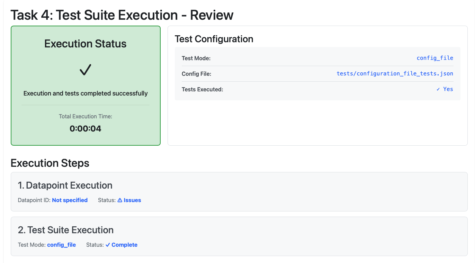Image resolution: width=475 pixels, height=263 pixels.
Task: Click the checkmark icon in Execution Status
Action: pos(85,70)
